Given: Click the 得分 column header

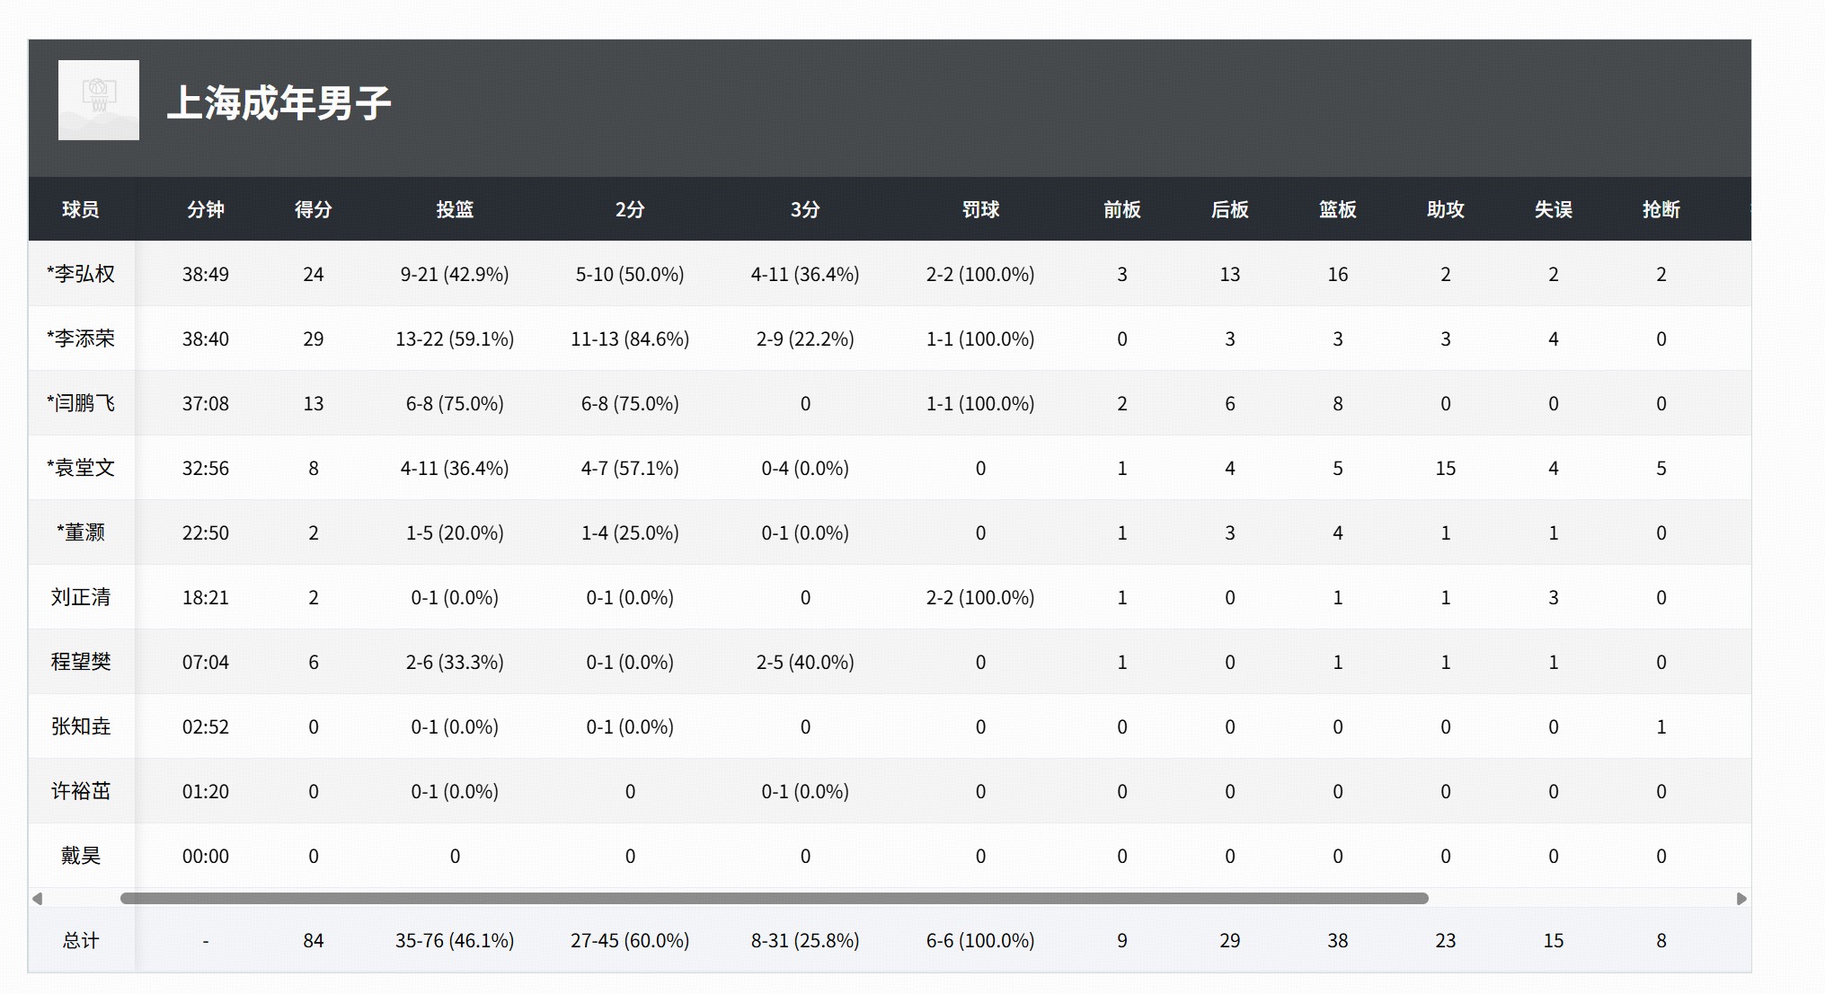Looking at the screenshot, I should click(x=313, y=209).
